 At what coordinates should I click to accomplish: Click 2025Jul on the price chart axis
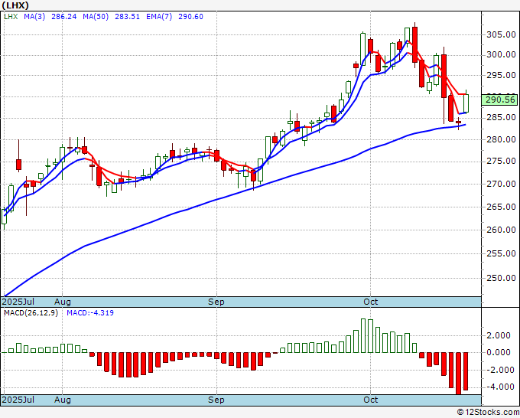coord(18,302)
